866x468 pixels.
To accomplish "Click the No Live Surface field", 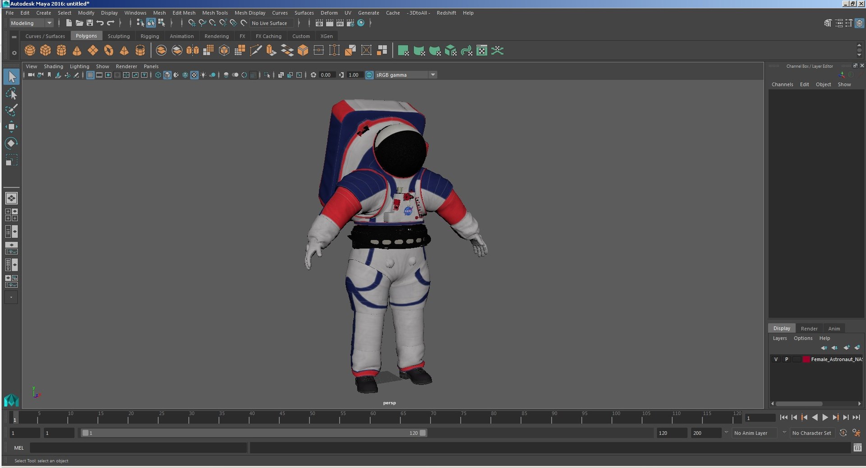I will 272,23.
